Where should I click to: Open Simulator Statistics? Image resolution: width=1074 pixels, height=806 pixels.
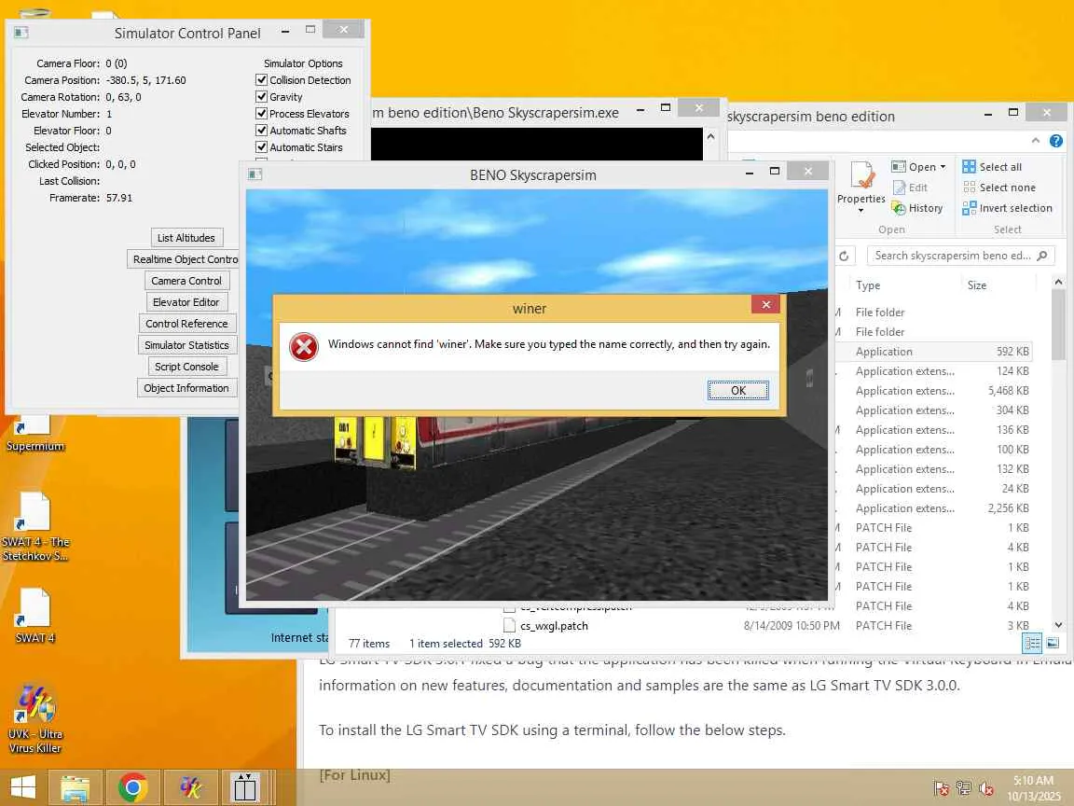click(186, 345)
